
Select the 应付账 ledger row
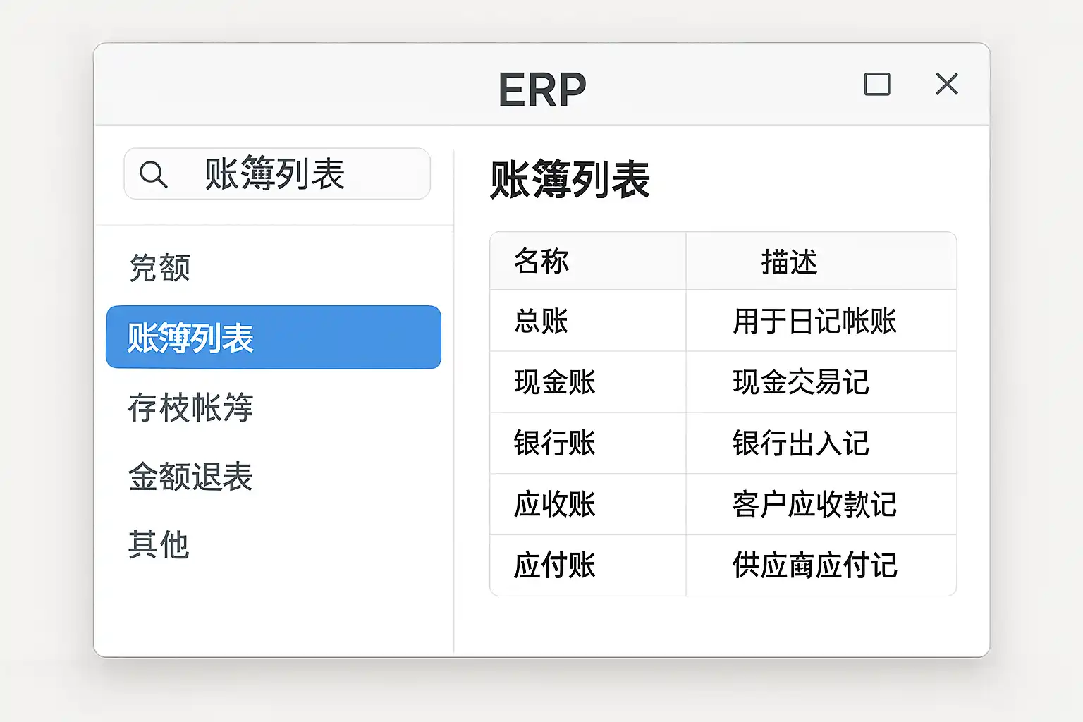[555, 565]
